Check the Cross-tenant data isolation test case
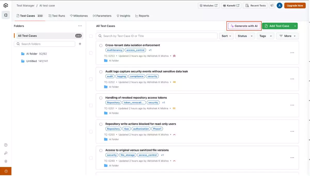 click(x=91, y=53)
